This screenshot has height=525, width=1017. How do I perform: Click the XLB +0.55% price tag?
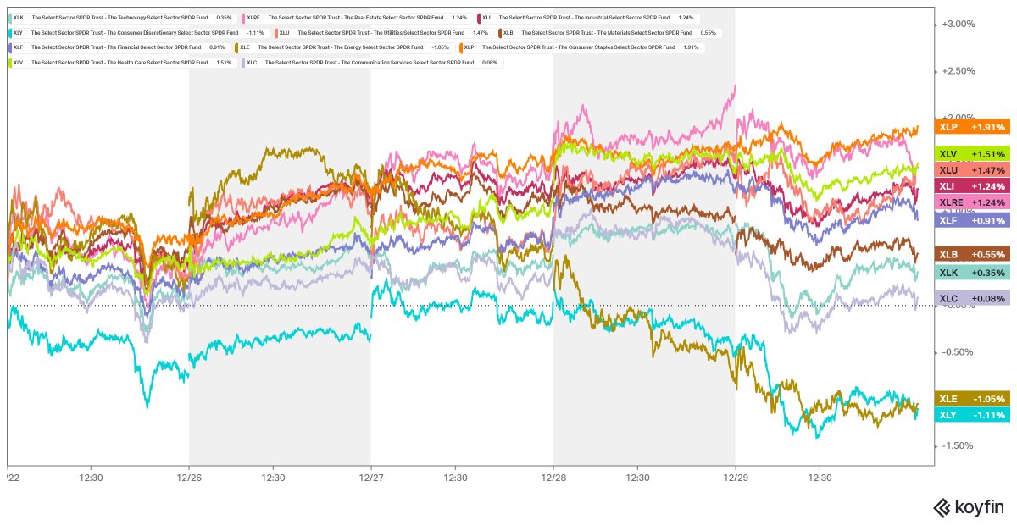(974, 254)
